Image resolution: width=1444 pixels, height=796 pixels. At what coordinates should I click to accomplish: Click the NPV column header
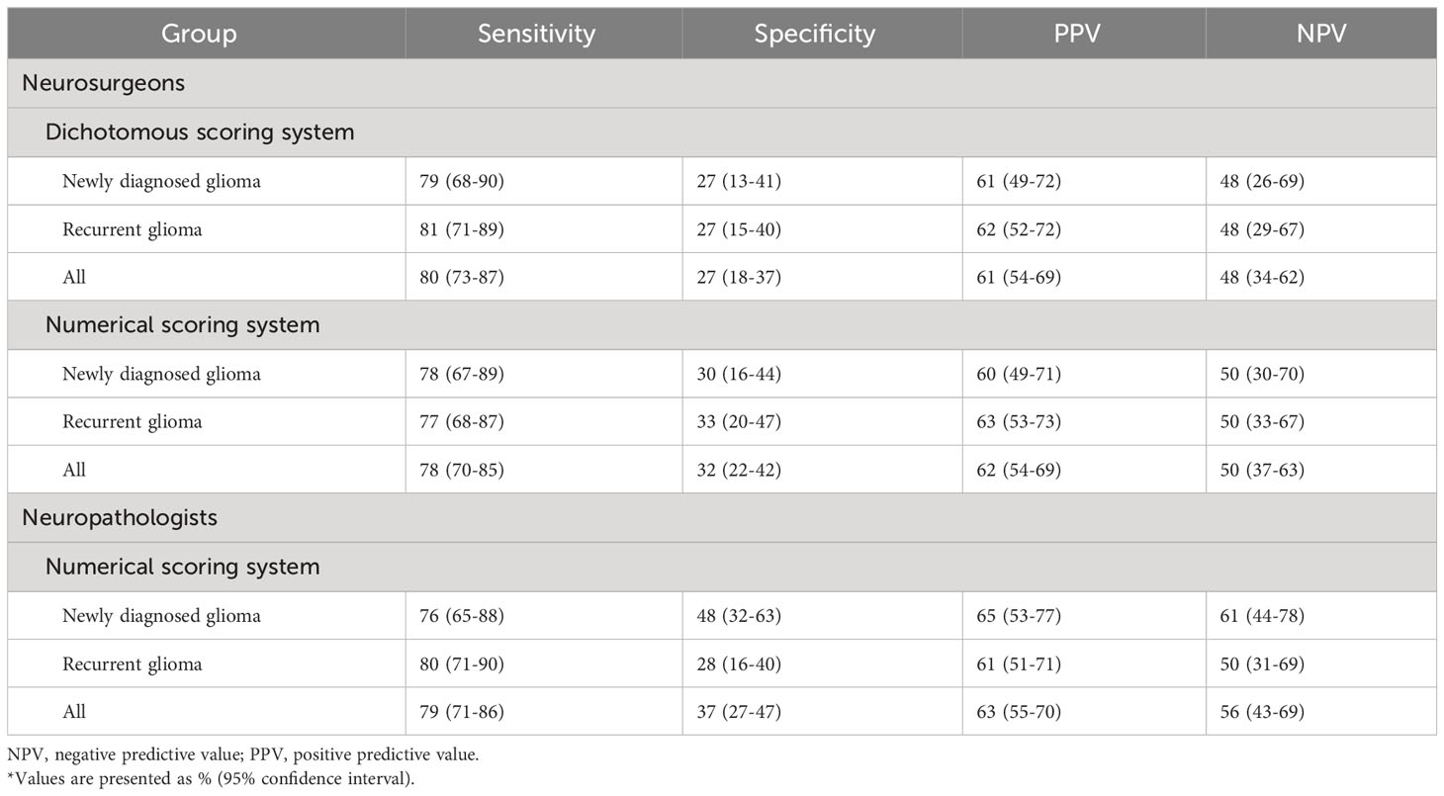click(x=1320, y=34)
